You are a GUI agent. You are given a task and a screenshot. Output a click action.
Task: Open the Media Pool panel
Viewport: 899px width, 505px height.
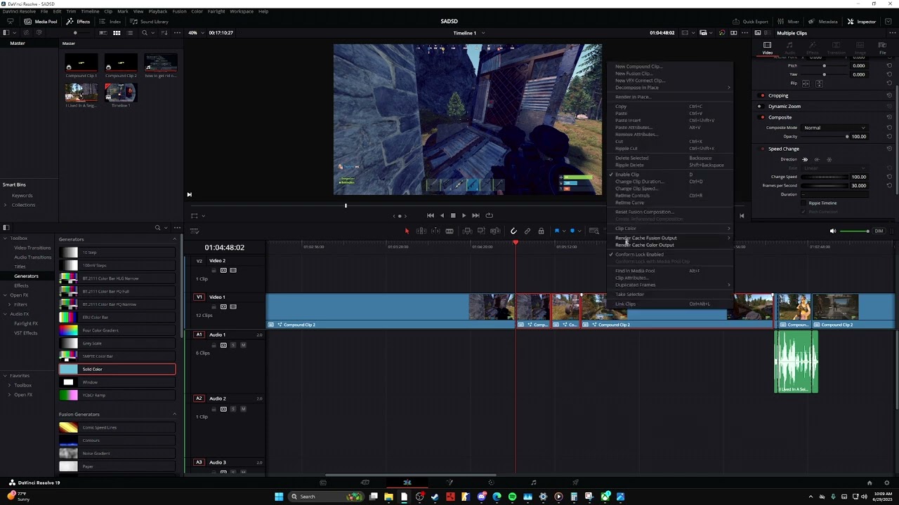click(40, 22)
